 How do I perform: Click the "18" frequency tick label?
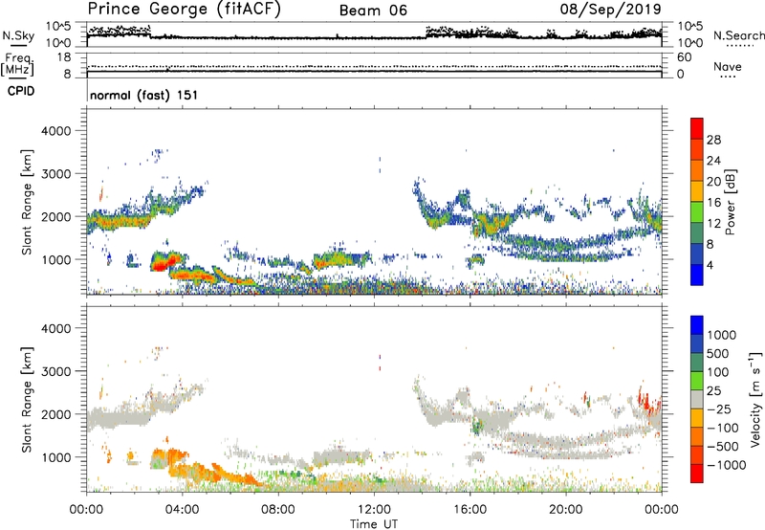click(64, 57)
